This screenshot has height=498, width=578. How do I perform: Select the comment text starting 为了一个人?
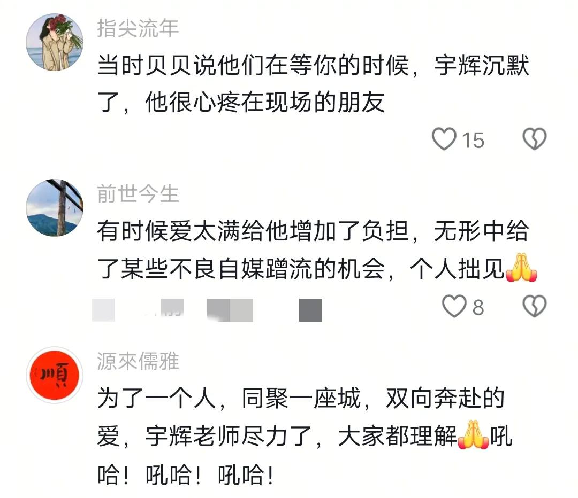point(305,436)
